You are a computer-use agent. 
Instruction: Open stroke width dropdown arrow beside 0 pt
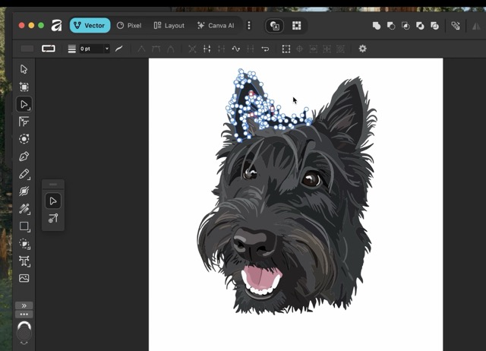[106, 49]
